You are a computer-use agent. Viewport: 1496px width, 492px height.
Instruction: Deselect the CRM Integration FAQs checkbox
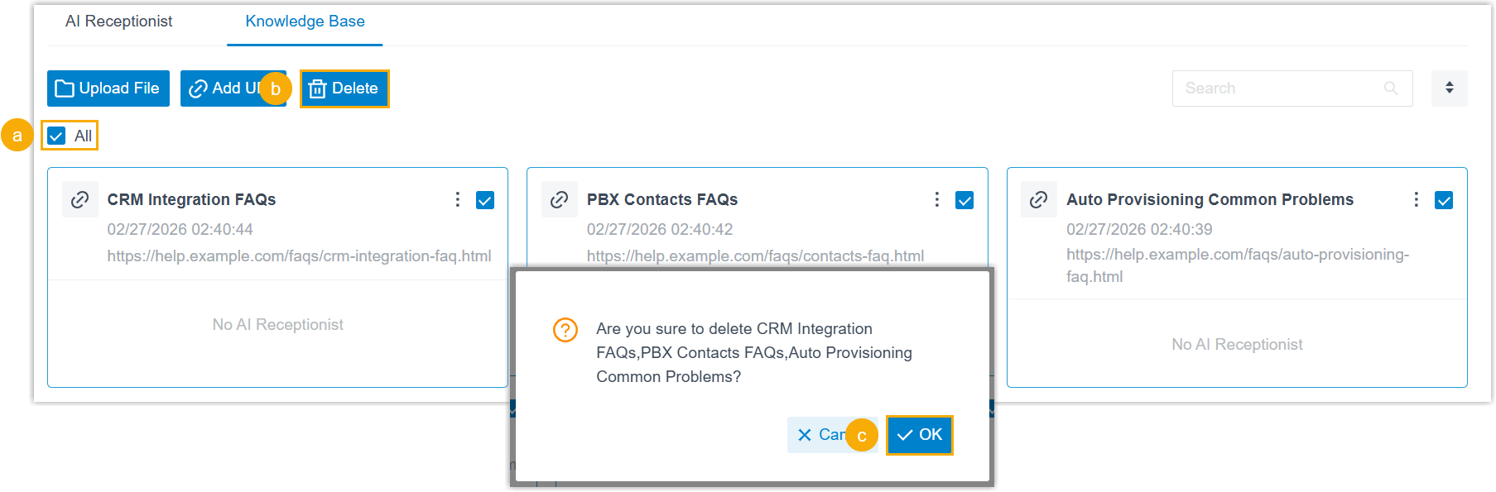pyautogui.click(x=485, y=200)
